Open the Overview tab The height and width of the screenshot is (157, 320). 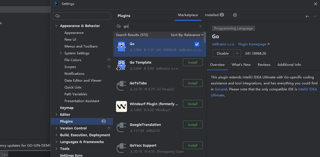(217, 65)
